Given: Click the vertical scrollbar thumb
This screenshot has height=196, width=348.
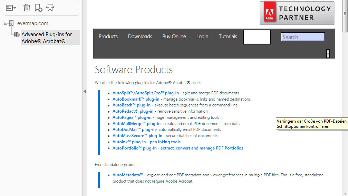Looking at the screenshot, I should 345,16.
